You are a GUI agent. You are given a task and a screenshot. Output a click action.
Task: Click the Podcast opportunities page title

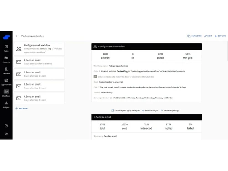[x=32, y=36]
